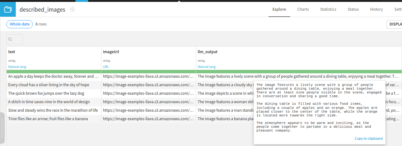Open the llm_output column header menu

(207, 52)
